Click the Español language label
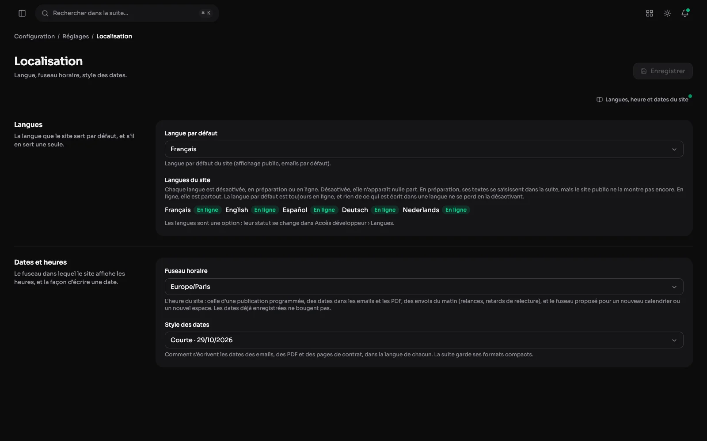Screen dimensions: 707x441 [x=295, y=210]
